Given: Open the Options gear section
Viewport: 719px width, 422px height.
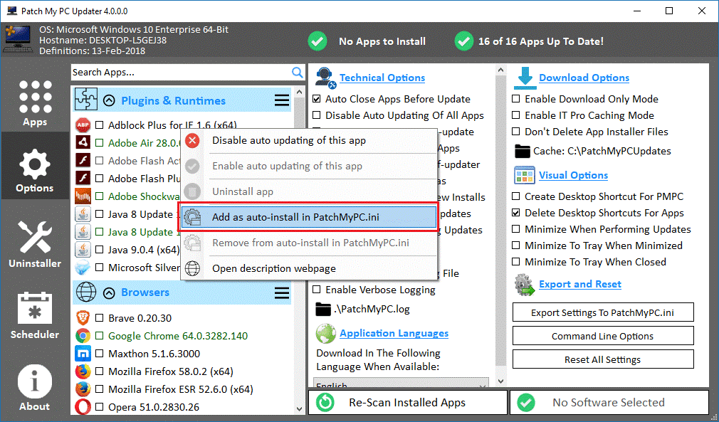Looking at the screenshot, I should 35,170.
